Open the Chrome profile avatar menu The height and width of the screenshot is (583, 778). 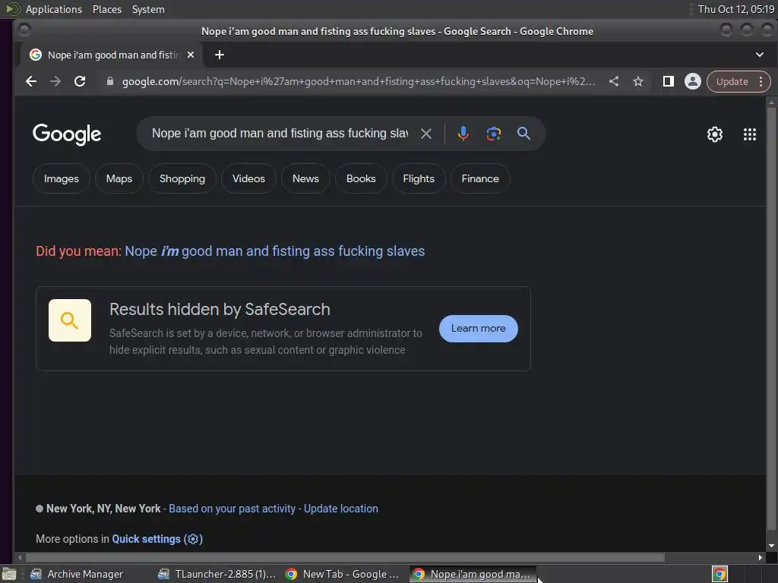pyautogui.click(x=693, y=81)
